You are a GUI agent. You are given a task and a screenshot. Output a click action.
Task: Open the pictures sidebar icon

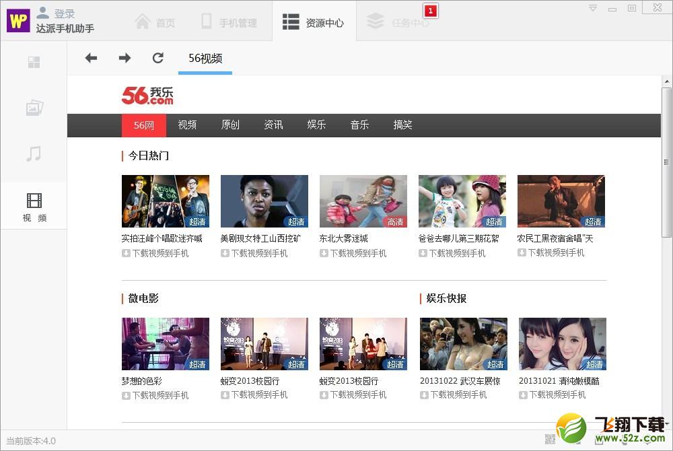point(34,108)
